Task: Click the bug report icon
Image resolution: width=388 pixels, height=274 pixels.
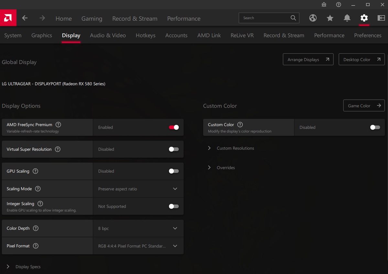Action: point(324,5)
